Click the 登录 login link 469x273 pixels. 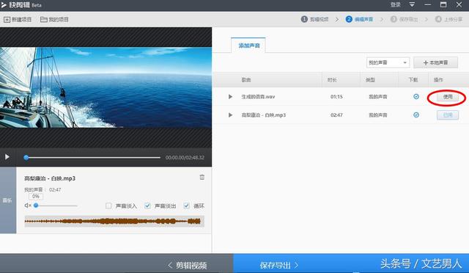tap(396, 5)
